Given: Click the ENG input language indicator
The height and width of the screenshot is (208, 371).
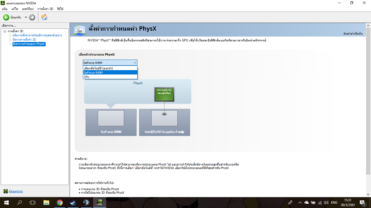Looking at the screenshot, I should point(334,202).
